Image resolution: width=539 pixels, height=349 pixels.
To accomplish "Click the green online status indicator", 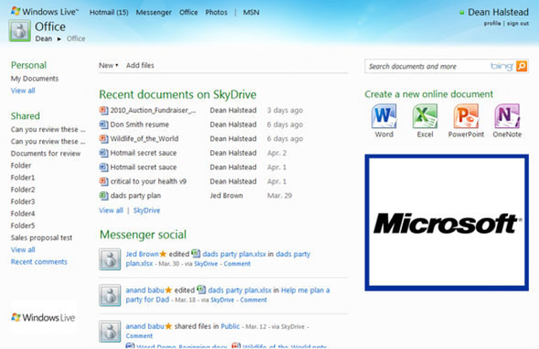I will (x=462, y=13).
